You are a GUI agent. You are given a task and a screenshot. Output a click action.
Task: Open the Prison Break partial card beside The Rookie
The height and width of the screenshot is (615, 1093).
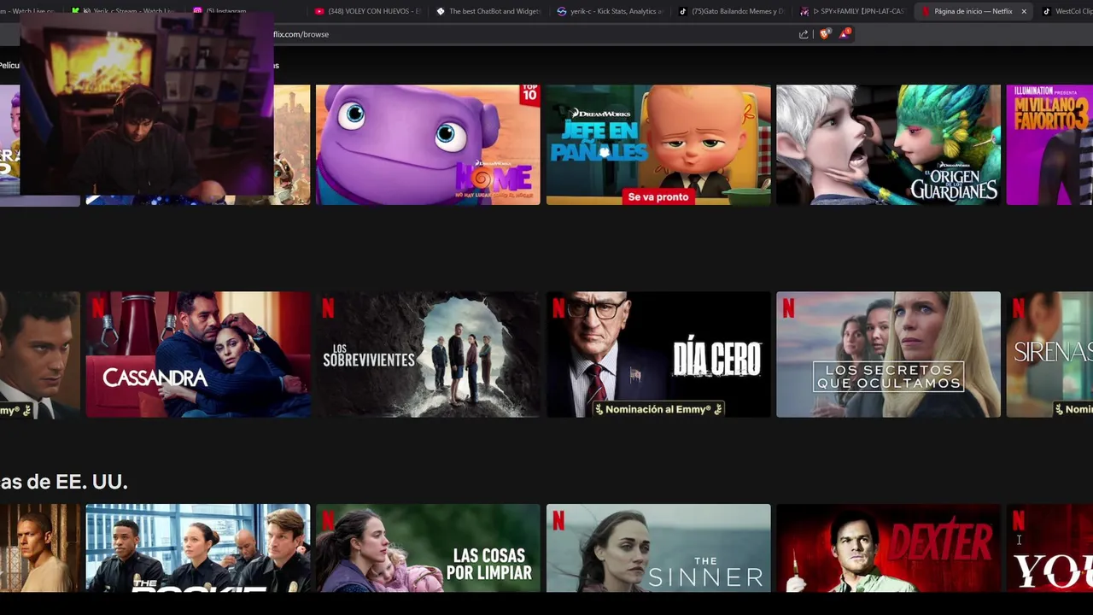coord(40,548)
